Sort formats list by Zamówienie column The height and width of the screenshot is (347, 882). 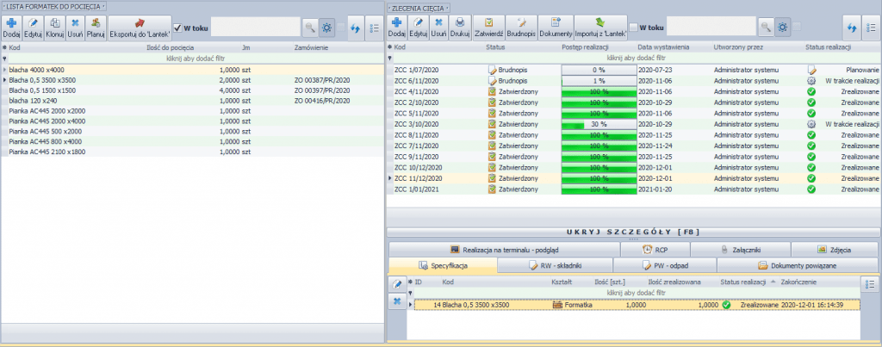click(311, 48)
